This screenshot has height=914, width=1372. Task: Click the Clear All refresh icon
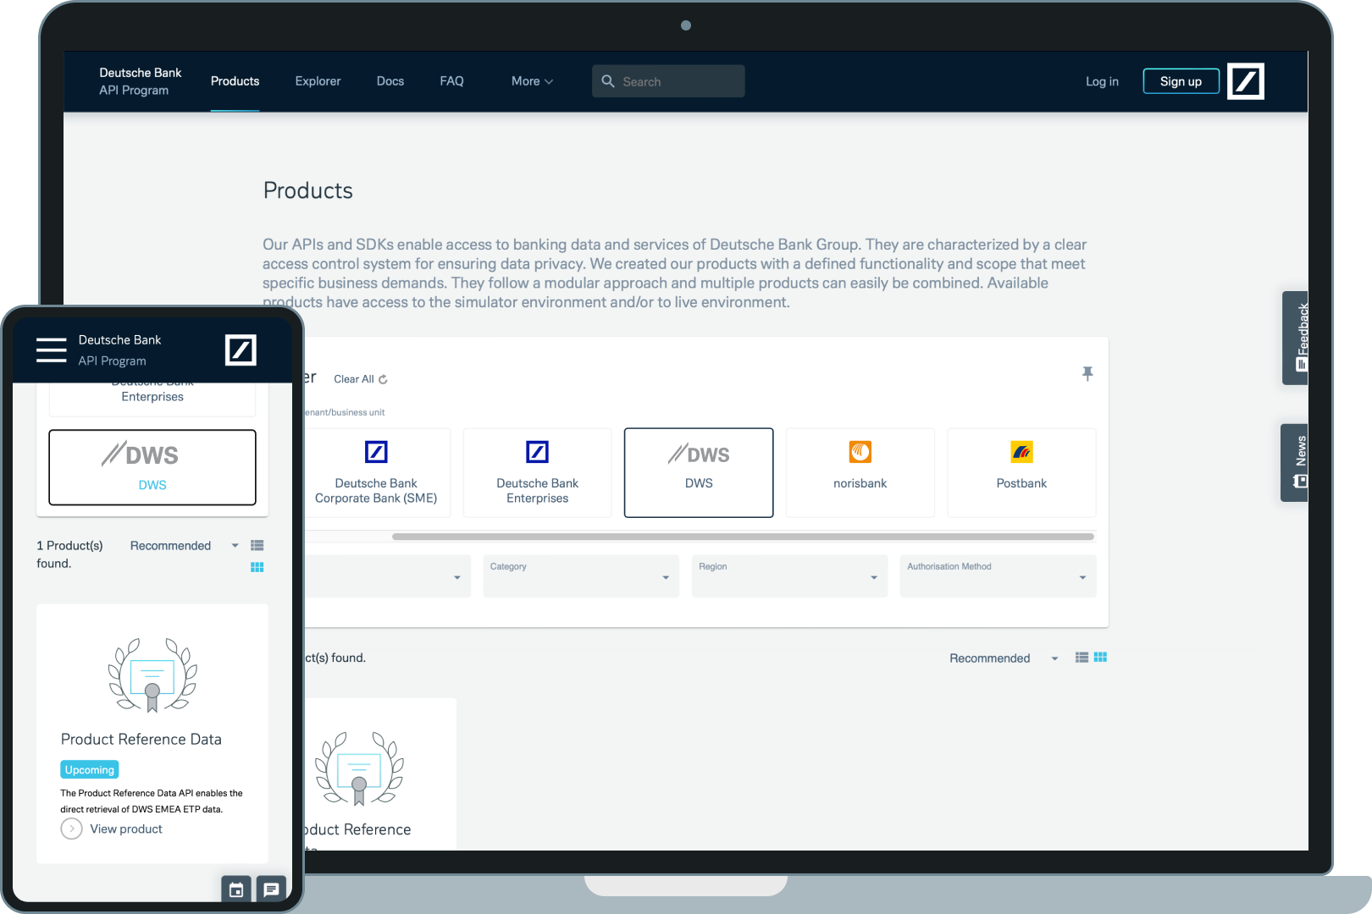383,379
